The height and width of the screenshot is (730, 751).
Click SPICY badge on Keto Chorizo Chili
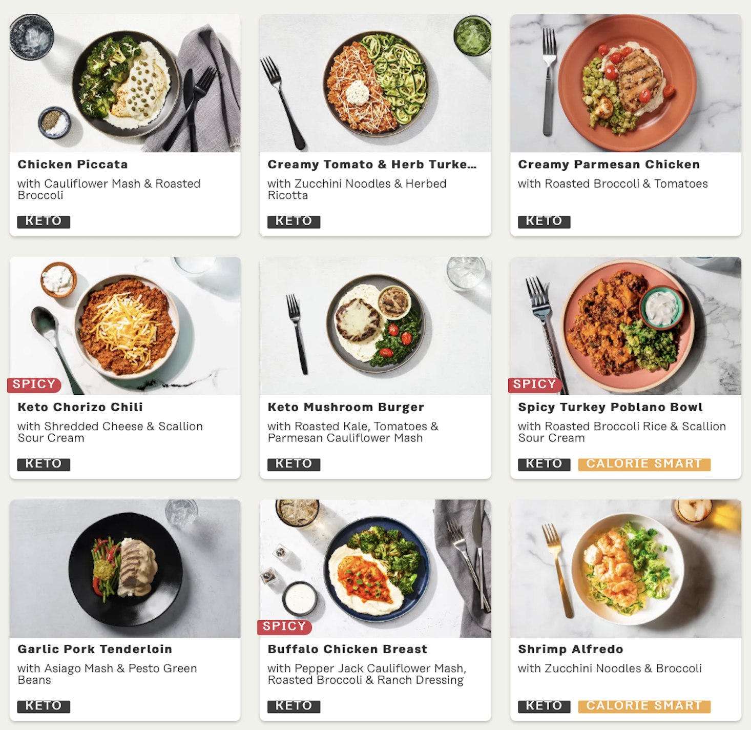point(34,384)
